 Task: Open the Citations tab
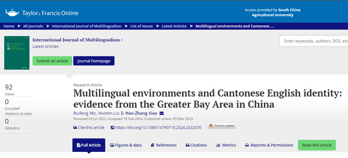coord(196,145)
